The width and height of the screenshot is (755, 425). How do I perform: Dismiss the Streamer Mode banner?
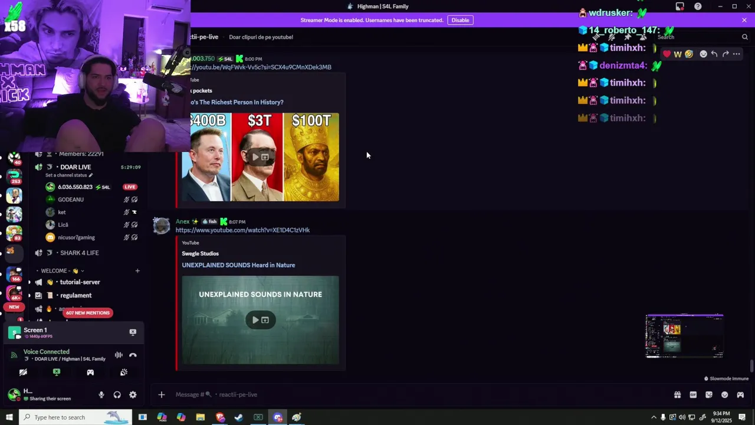pyautogui.click(x=744, y=20)
